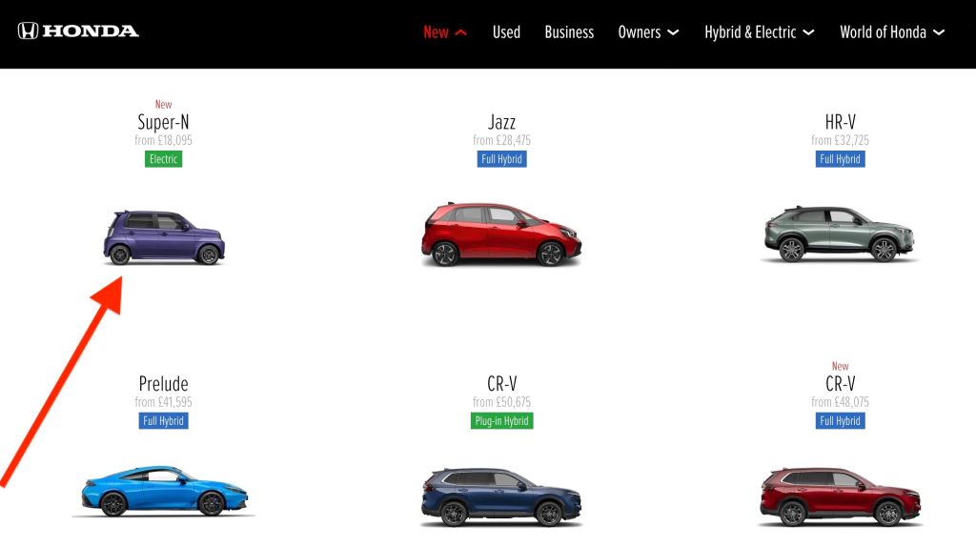The width and height of the screenshot is (976, 546).
Task: Click the purple Super-N car image
Action: pos(164,237)
